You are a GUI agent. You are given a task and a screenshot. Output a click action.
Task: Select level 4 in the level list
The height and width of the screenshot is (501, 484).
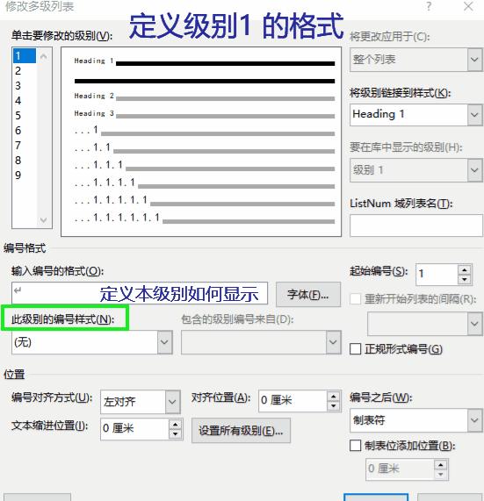(x=25, y=101)
